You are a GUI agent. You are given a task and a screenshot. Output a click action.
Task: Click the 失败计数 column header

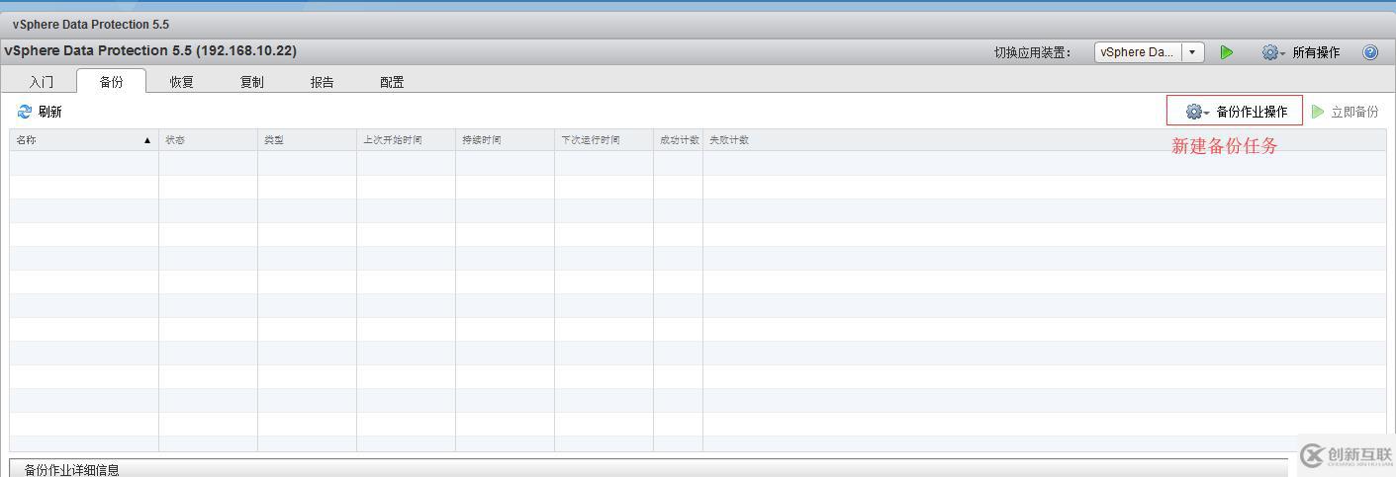click(x=1044, y=140)
